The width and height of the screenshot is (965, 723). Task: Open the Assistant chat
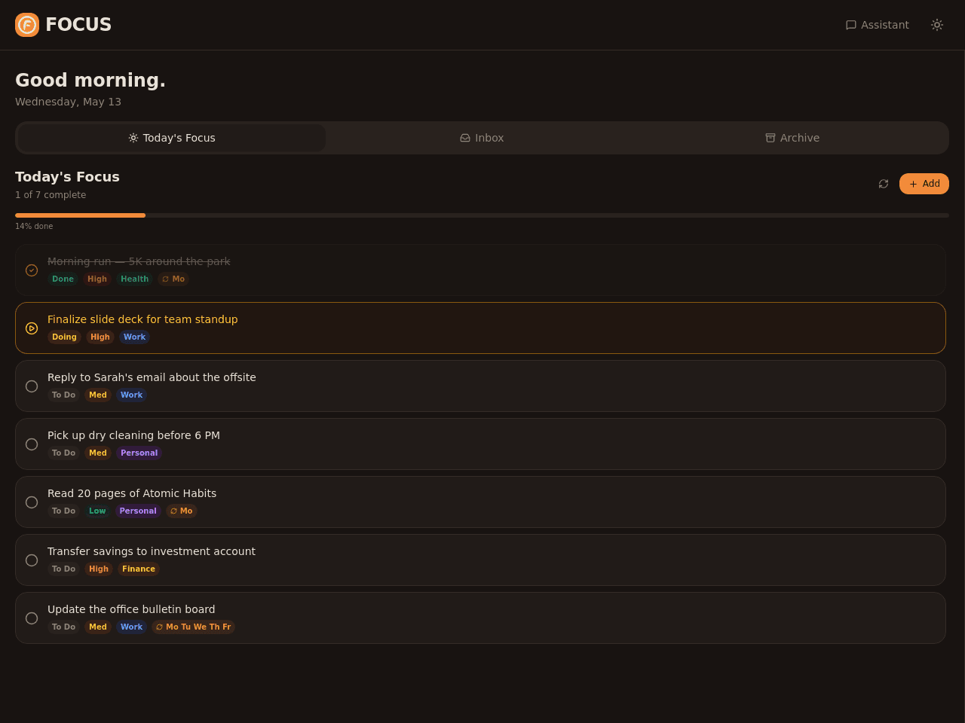click(878, 25)
